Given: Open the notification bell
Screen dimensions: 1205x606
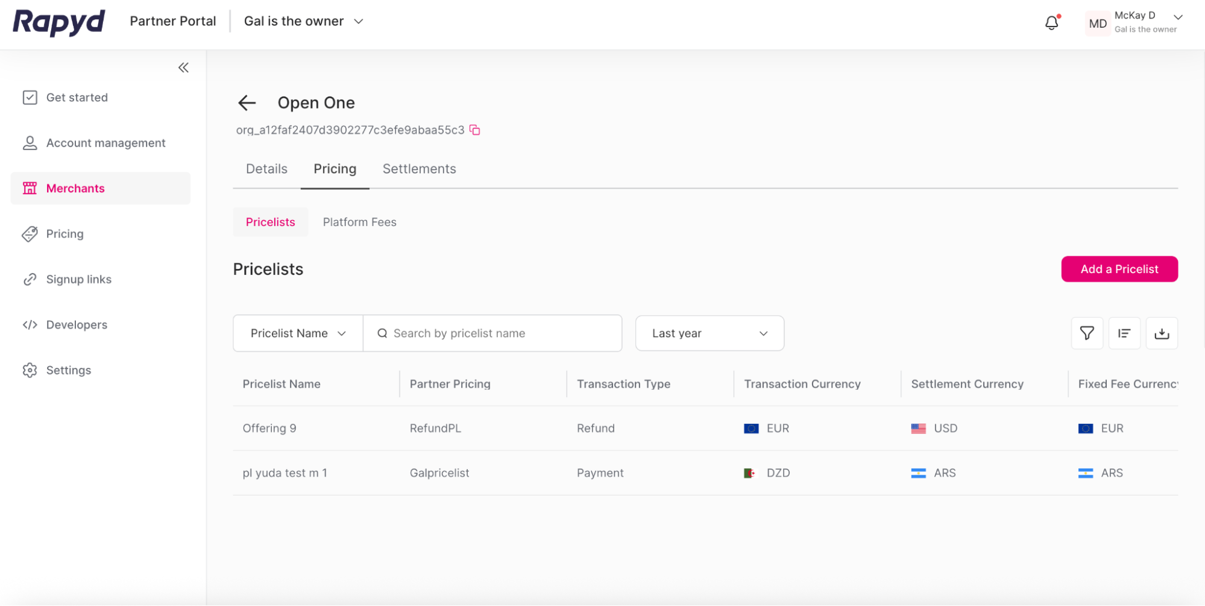Looking at the screenshot, I should pos(1051,22).
